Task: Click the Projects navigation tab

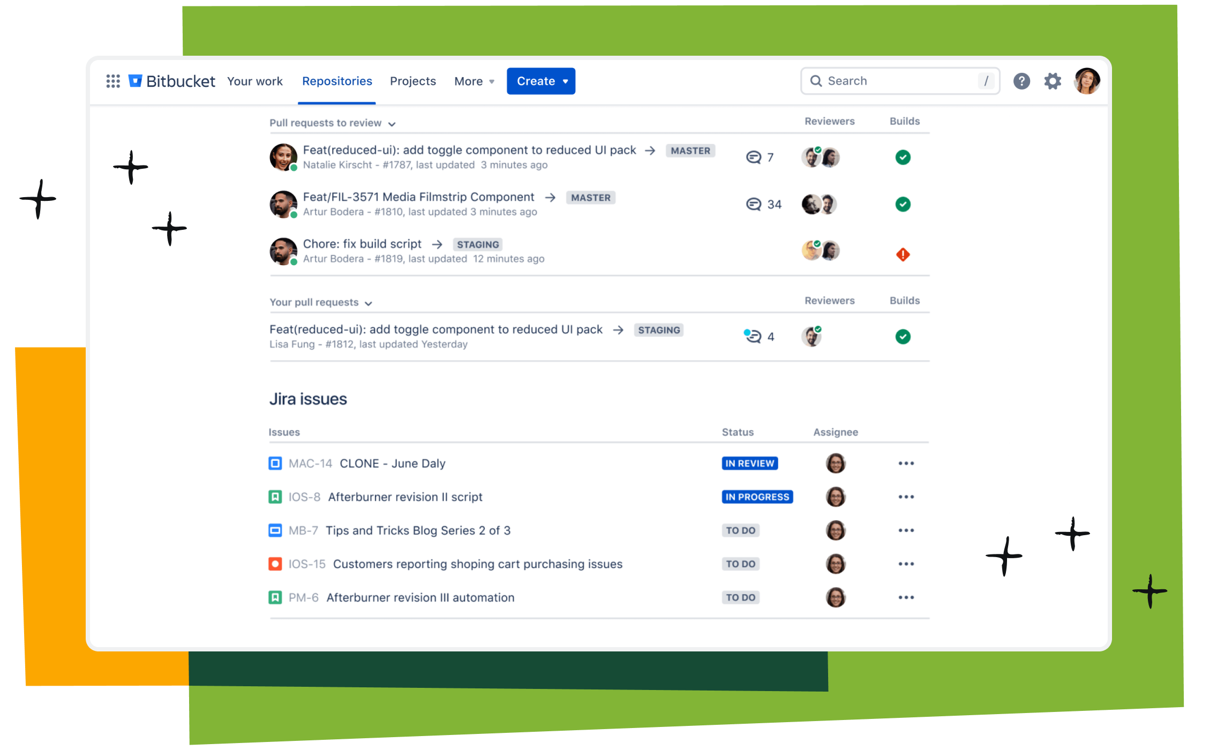Action: click(412, 81)
